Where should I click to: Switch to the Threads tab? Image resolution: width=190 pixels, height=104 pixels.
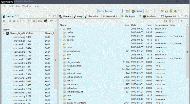tap(65, 16)
